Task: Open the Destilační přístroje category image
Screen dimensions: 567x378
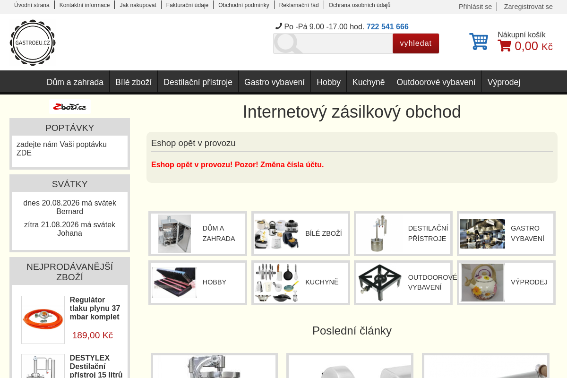Action: coord(379,233)
